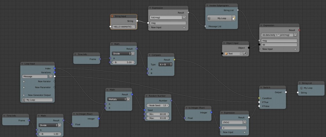Collapse the String Input node
Image resolution: width=326 pixels, height=137 pixels.
pos(112,16)
